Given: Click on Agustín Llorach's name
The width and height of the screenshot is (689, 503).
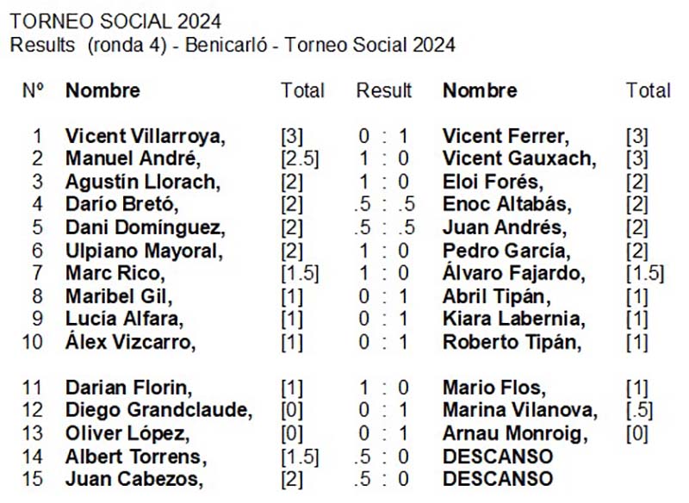Looking at the screenshot, I should click(143, 182).
